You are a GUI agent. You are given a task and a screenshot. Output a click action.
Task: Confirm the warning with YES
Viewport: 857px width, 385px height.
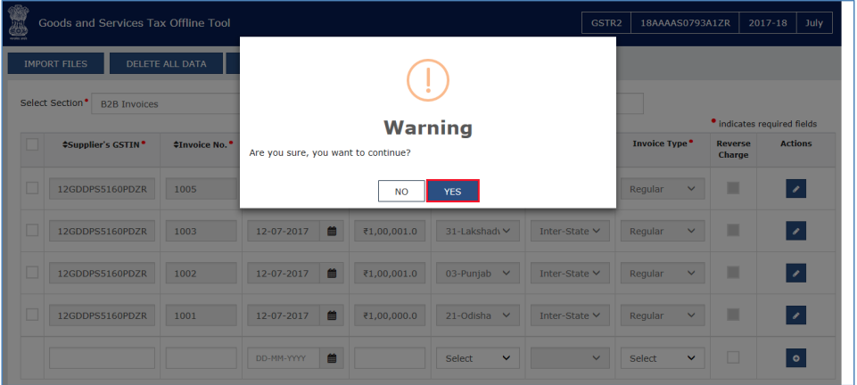(x=452, y=191)
